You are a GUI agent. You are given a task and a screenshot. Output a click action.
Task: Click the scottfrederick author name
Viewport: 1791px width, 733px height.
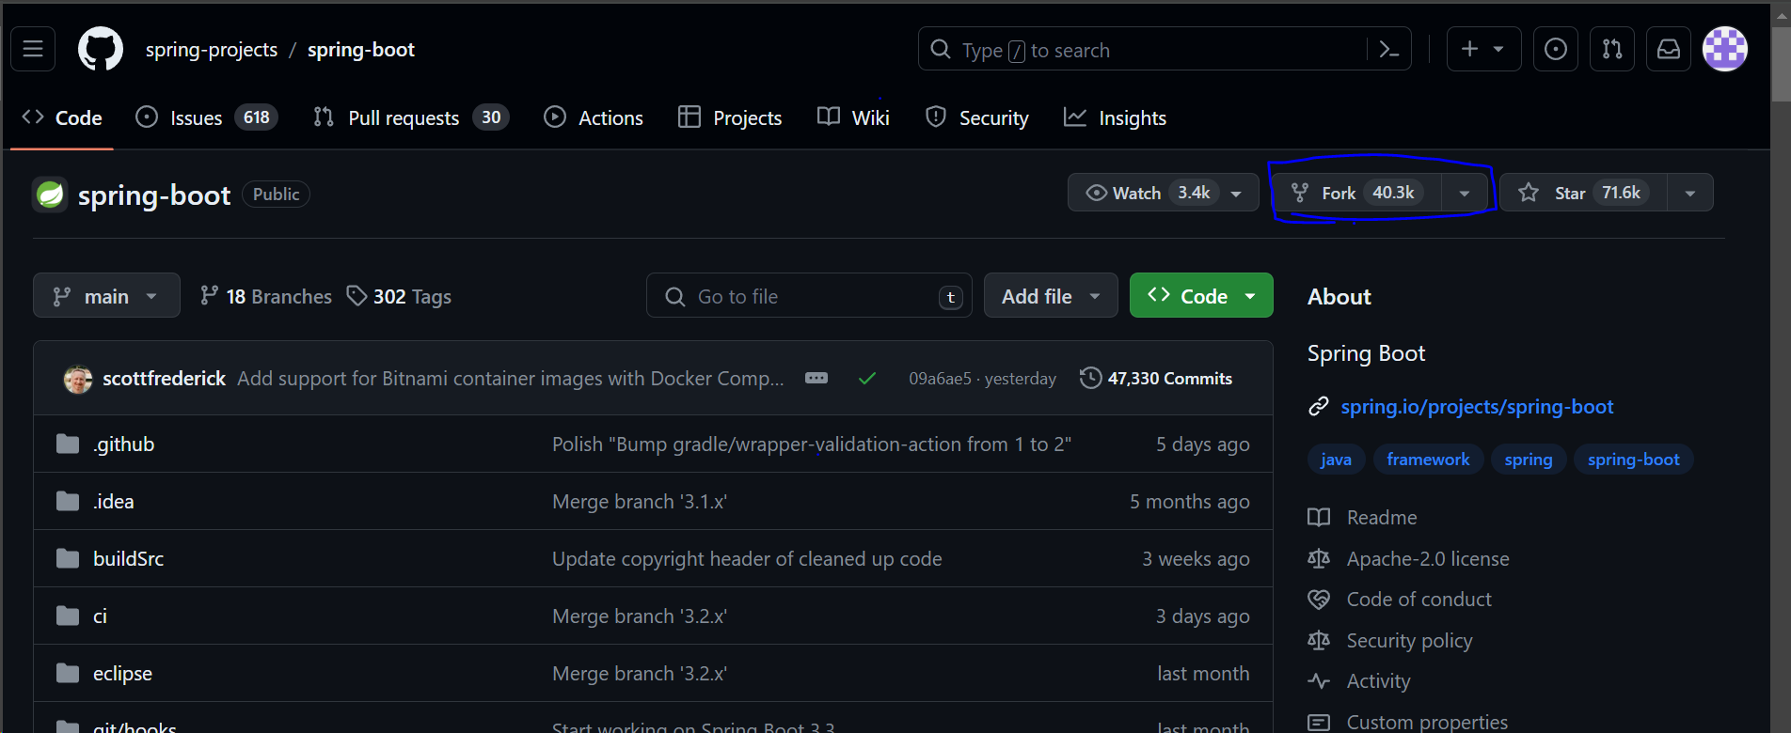click(164, 378)
